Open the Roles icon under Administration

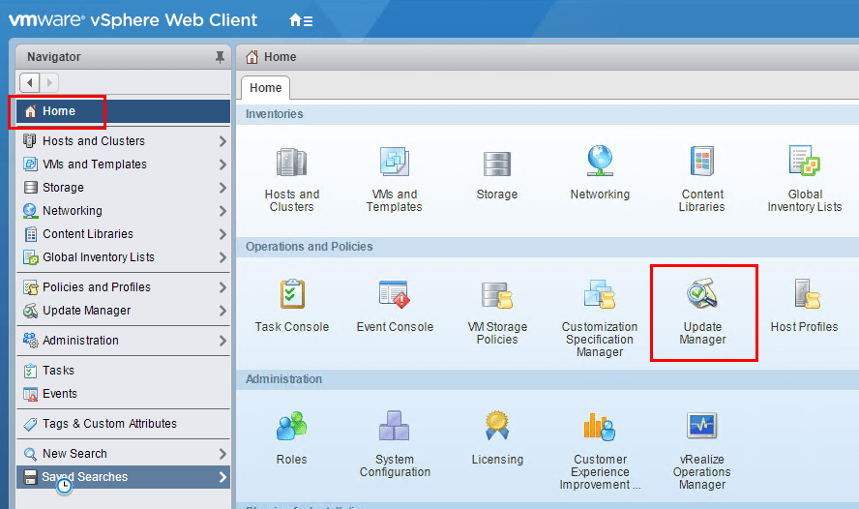click(291, 427)
